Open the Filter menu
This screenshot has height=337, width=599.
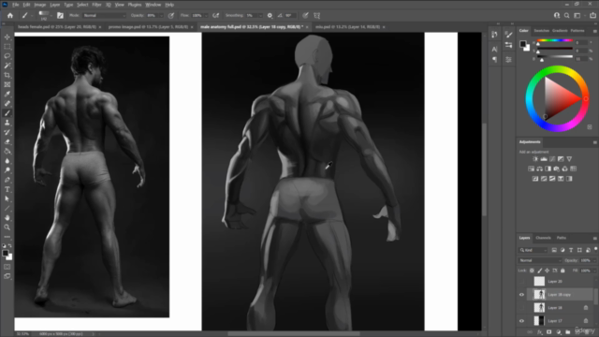(96, 5)
